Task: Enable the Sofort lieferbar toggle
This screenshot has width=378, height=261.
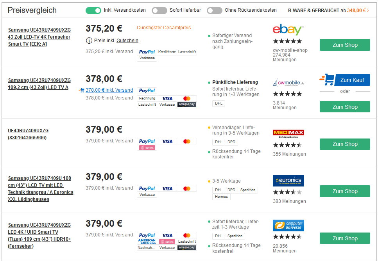Action: (159, 11)
